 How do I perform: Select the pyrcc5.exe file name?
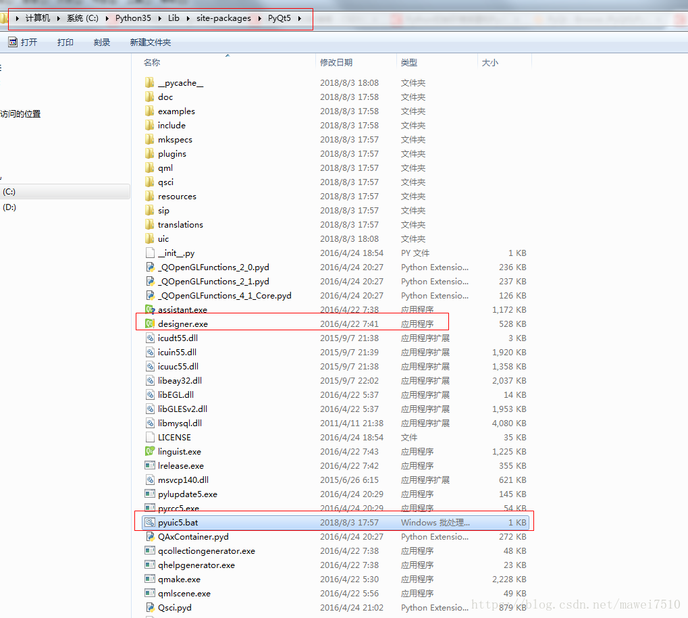click(178, 509)
